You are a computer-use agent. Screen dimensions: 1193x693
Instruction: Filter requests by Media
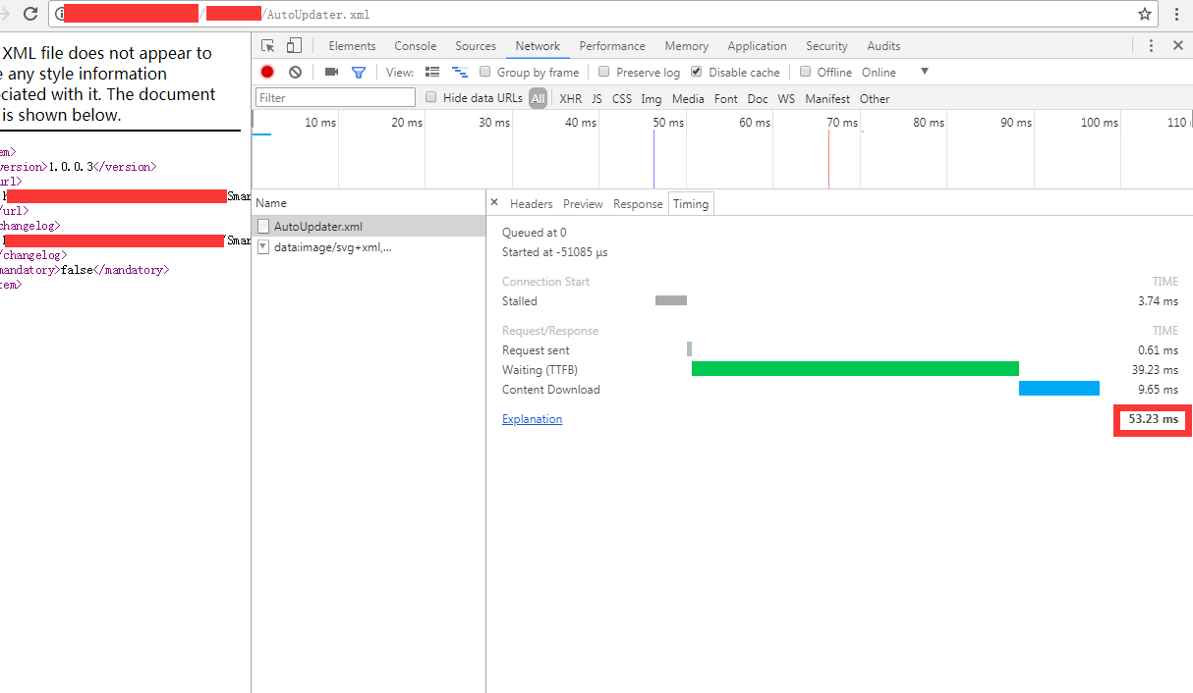(x=688, y=98)
